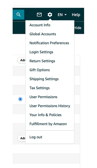Click the search magnifier icon
The image size is (97, 168).
(19, 15)
